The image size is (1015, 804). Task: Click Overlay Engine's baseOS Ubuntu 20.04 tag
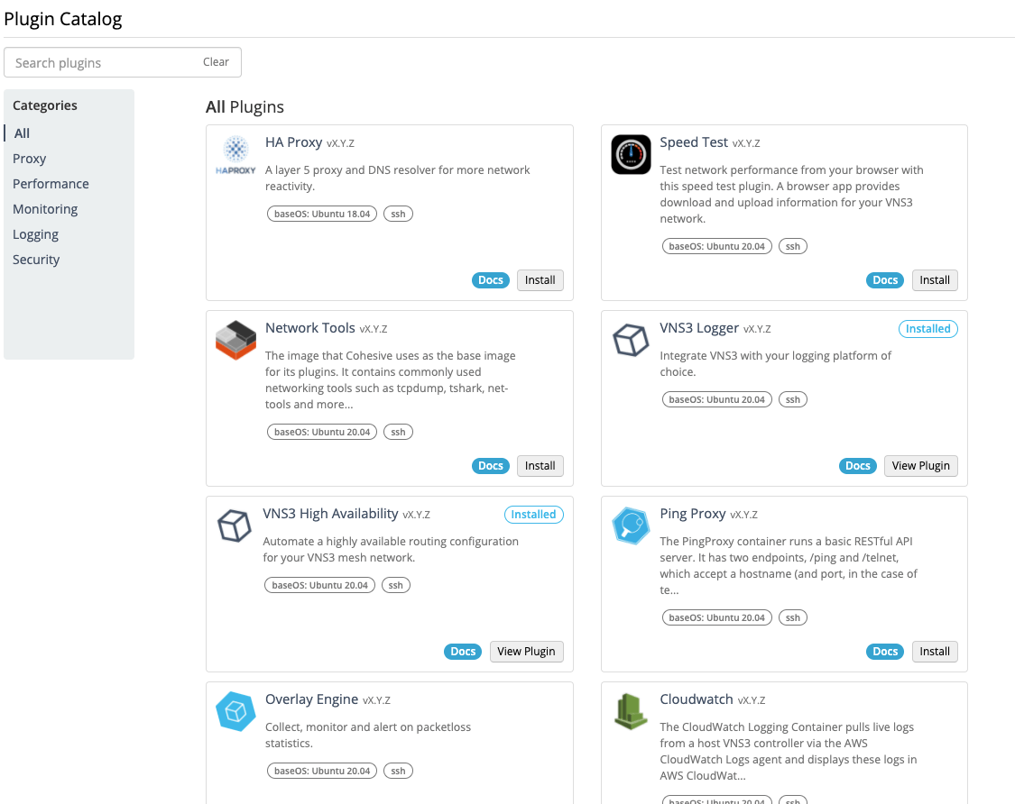coord(322,771)
